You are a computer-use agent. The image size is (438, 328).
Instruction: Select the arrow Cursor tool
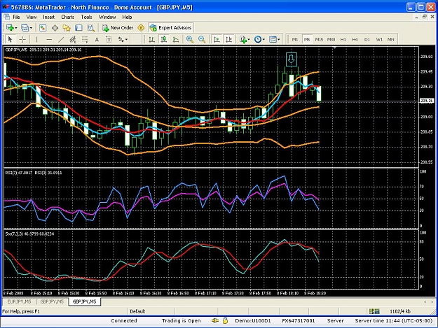click(x=10, y=39)
